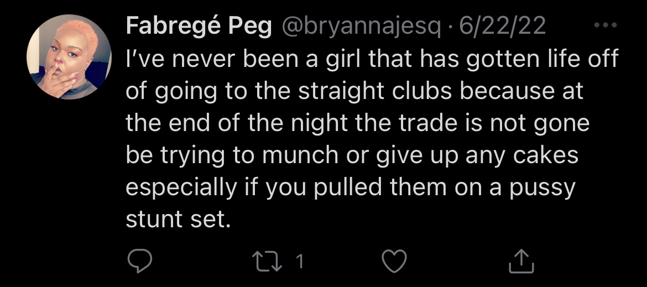Open the three-dot more options menu
This screenshot has width=647, height=287.
pyautogui.click(x=606, y=25)
